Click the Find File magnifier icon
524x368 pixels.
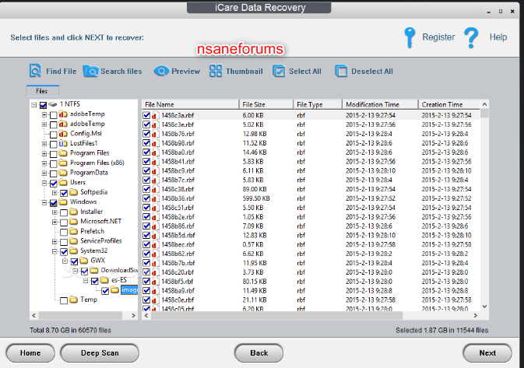35,71
